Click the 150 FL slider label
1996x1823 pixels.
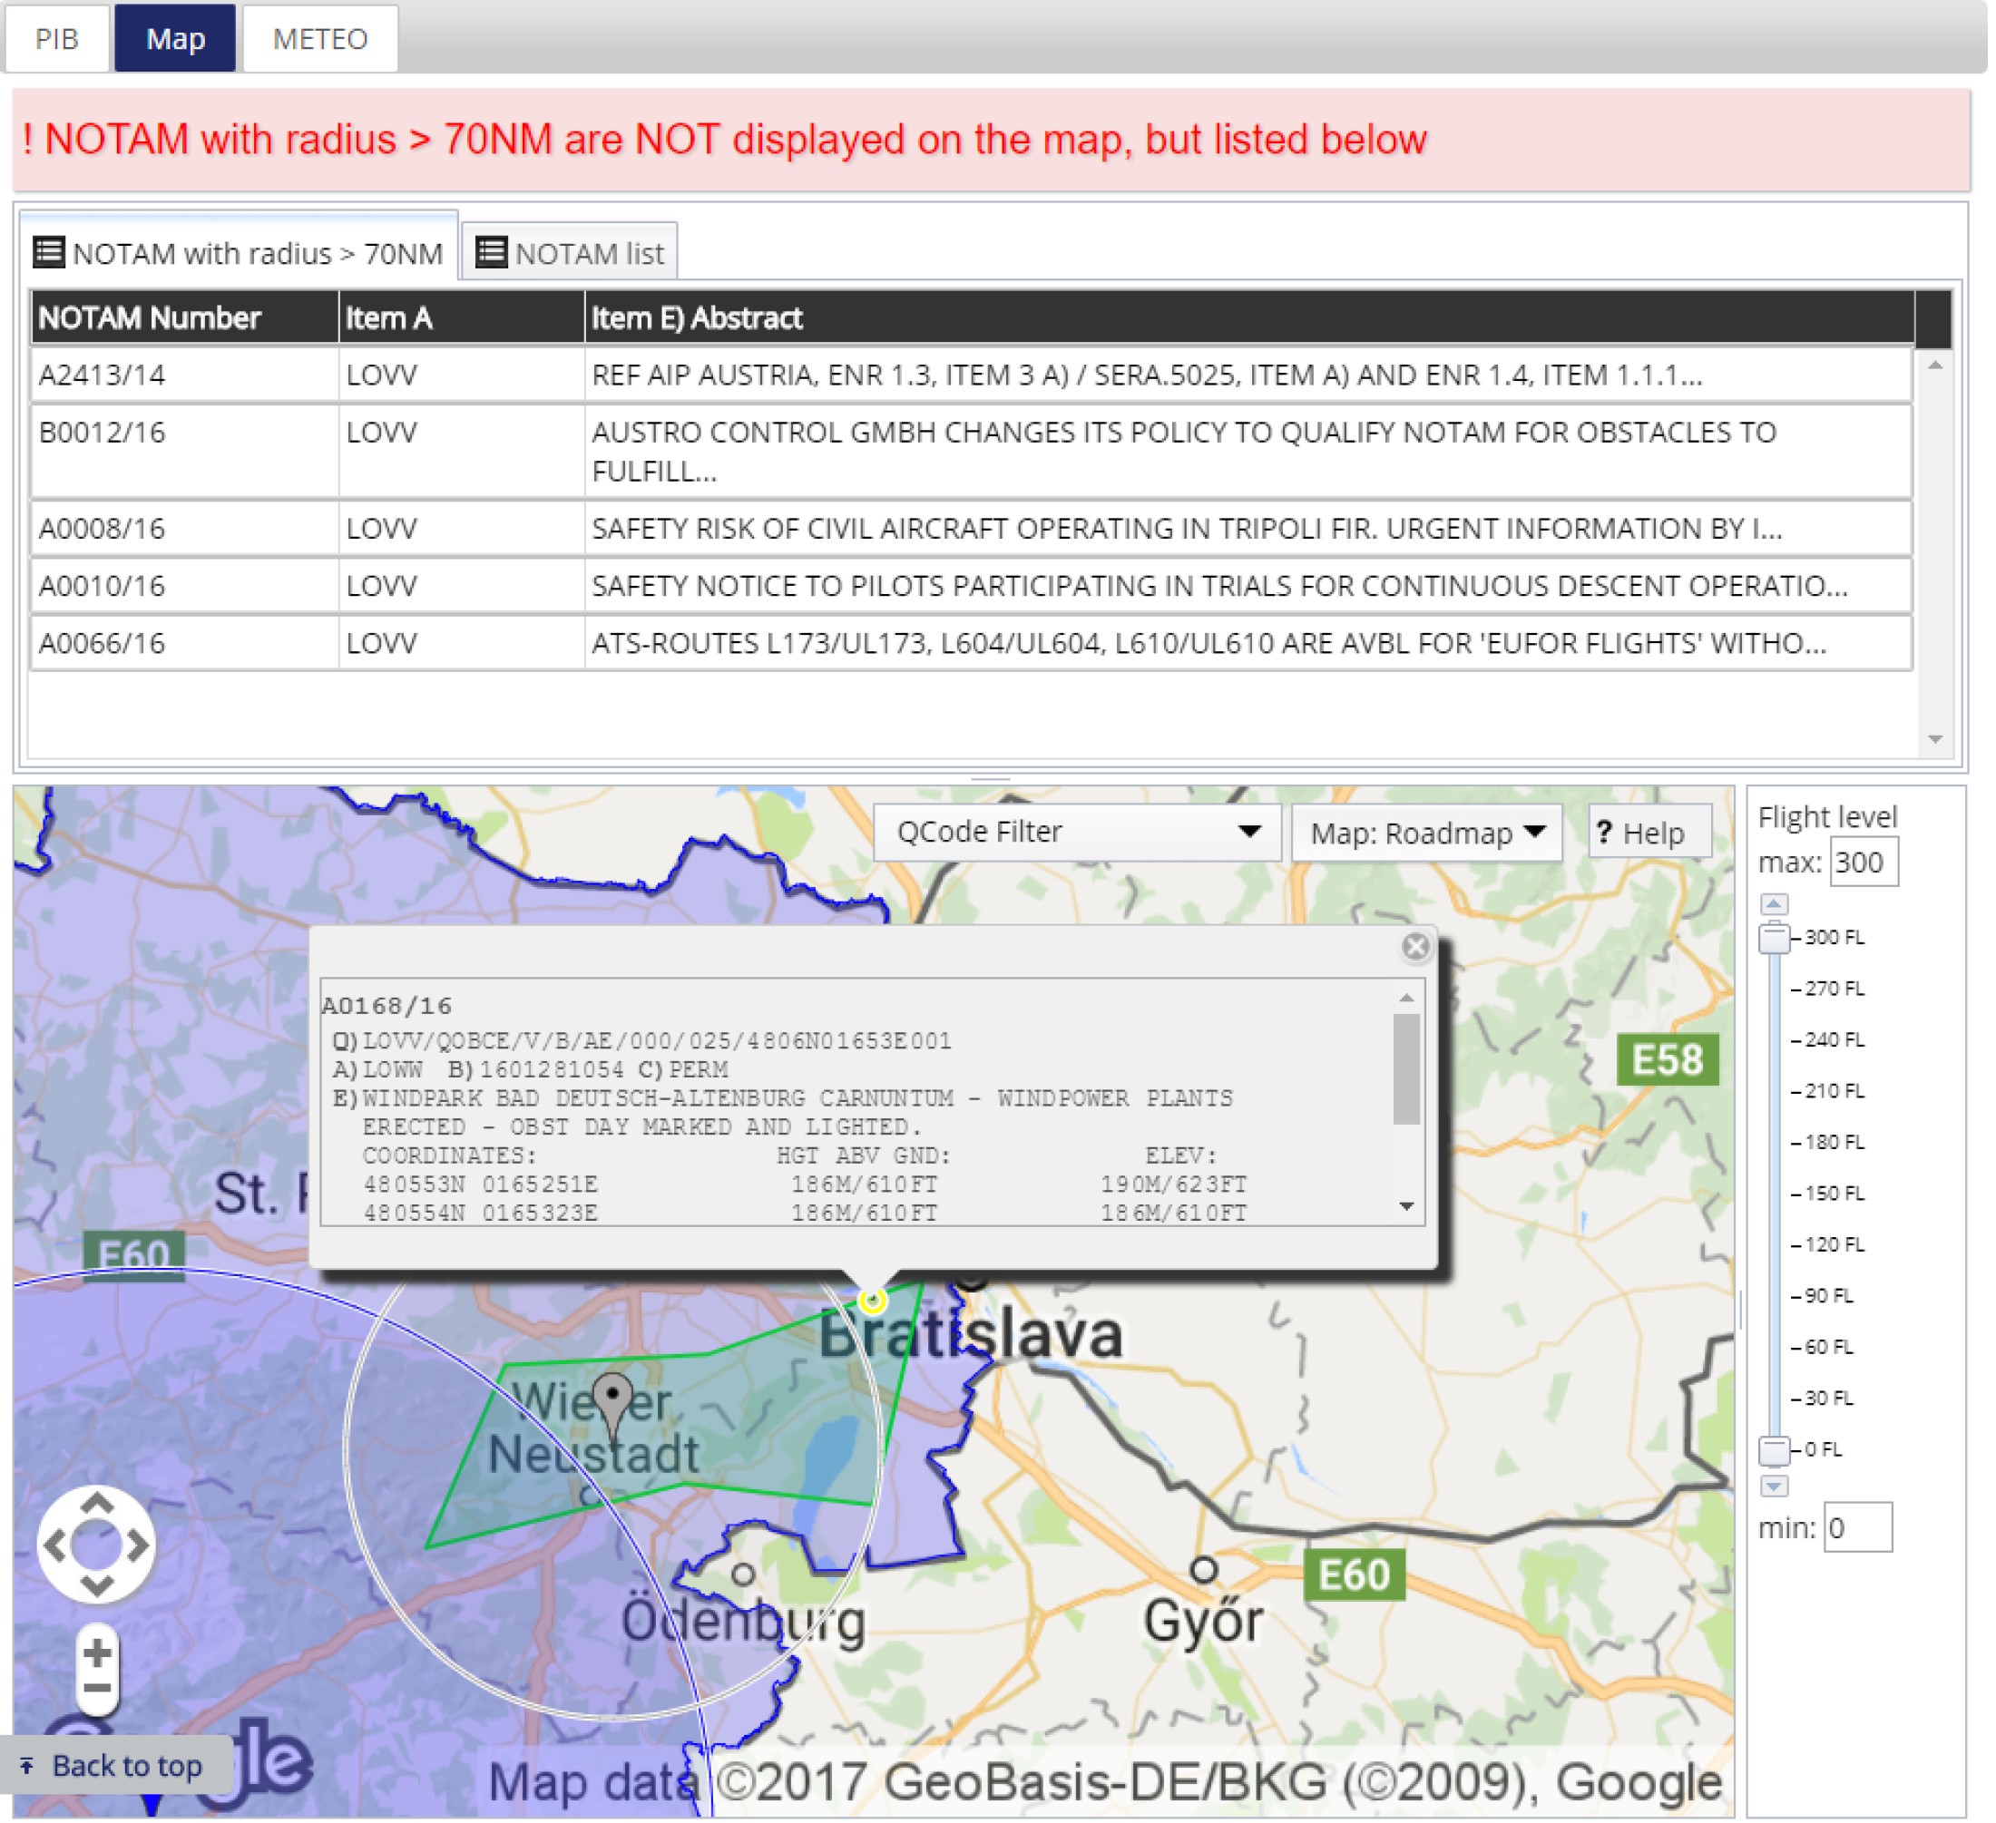tap(1834, 1194)
